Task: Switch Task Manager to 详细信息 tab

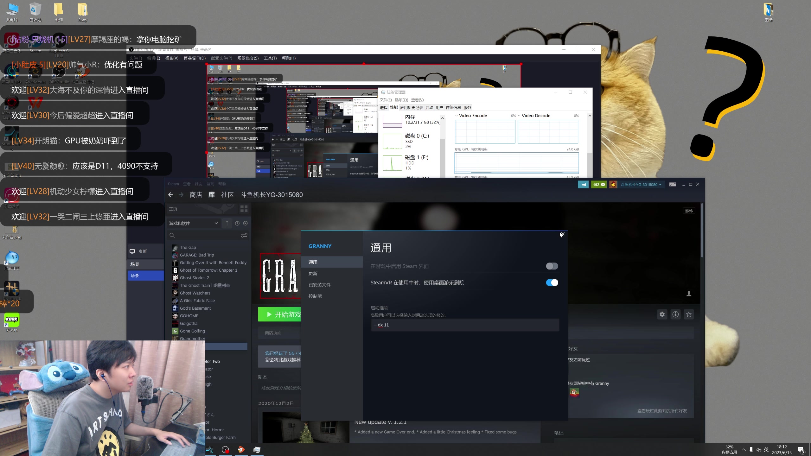Action: pyautogui.click(x=453, y=108)
